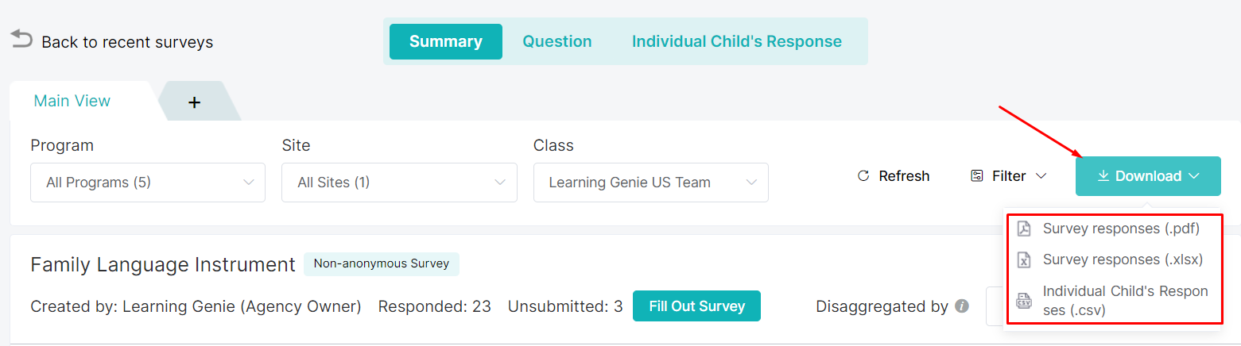Screen dimensions: 1241x346
Task: Click the XLSX file icon
Action: point(1025,259)
